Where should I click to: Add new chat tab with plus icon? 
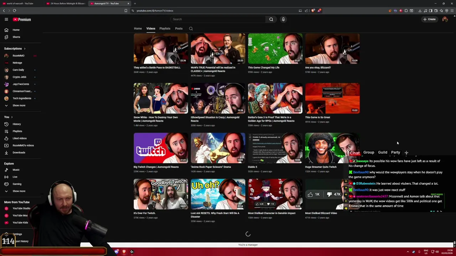pos(406,153)
